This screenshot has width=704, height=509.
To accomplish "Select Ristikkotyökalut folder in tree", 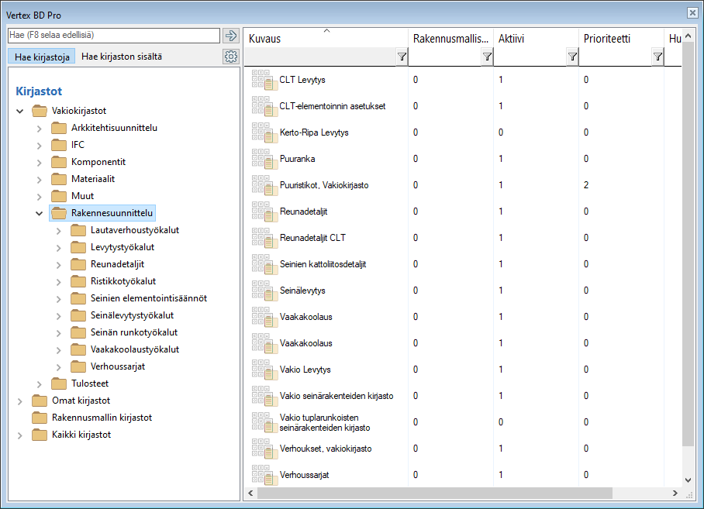I will pyautogui.click(x=123, y=281).
